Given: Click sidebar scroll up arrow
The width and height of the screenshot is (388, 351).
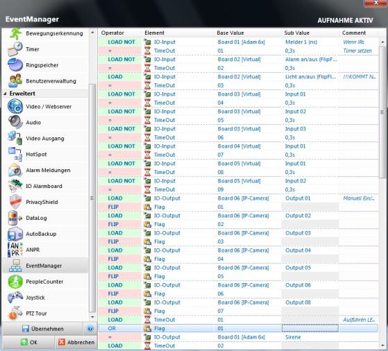Looking at the screenshot, I should tap(92, 33).
